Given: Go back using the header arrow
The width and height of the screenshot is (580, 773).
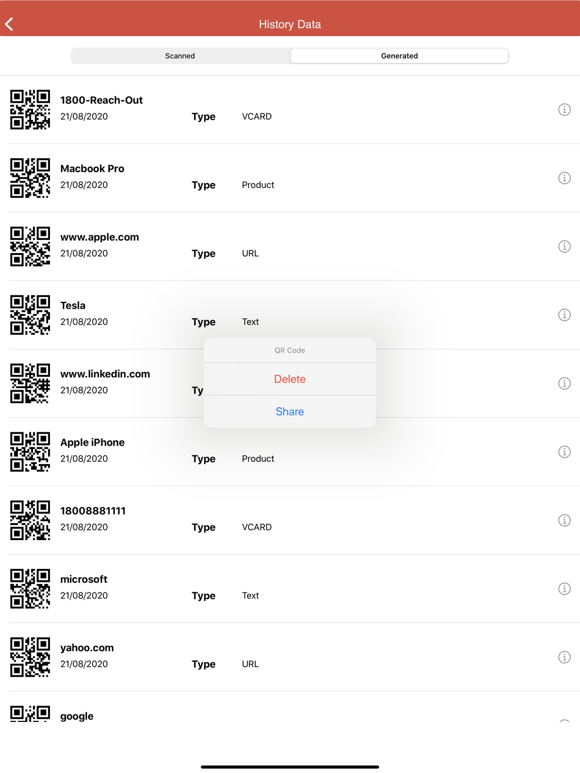Looking at the screenshot, I should pyautogui.click(x=9, y=24).
